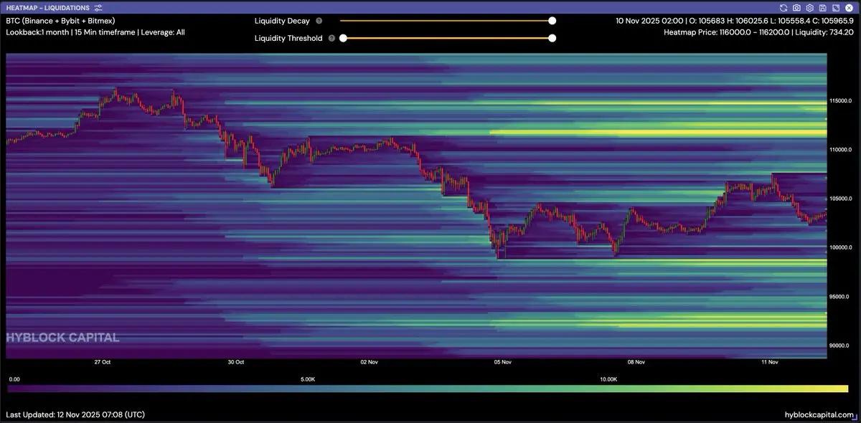Click the 5.00K color scale label
This screenshot has width=861, height=423.
point(307,379)
